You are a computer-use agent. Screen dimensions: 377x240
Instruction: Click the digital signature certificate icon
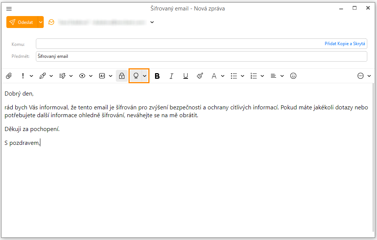click(136, 76)
